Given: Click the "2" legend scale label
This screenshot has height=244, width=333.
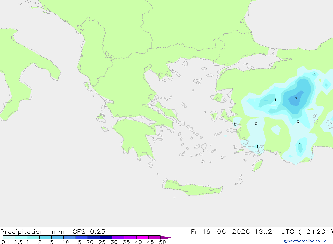Looking at the screenshot, I should tap(40, 242).
